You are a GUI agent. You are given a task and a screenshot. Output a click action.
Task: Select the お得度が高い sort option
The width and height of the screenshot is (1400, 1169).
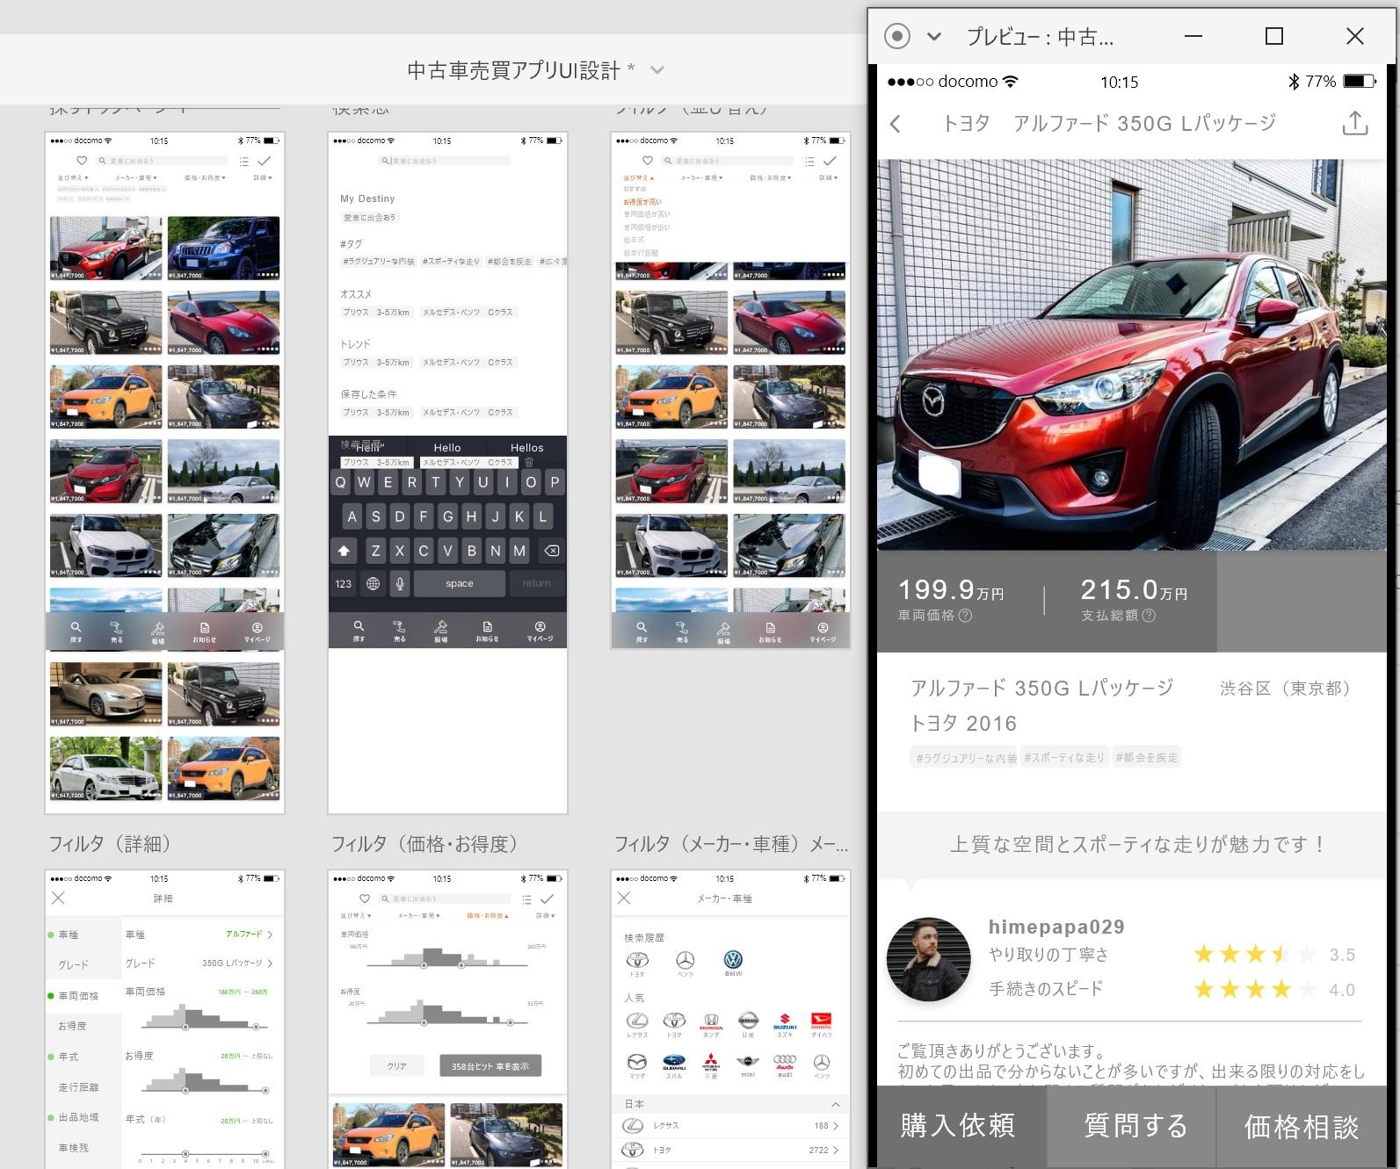pos(642,202)
